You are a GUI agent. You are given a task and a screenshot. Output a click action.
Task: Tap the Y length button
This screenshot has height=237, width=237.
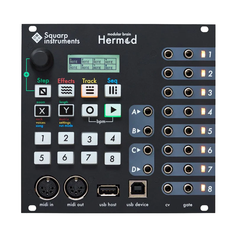(x=66, y=110)
